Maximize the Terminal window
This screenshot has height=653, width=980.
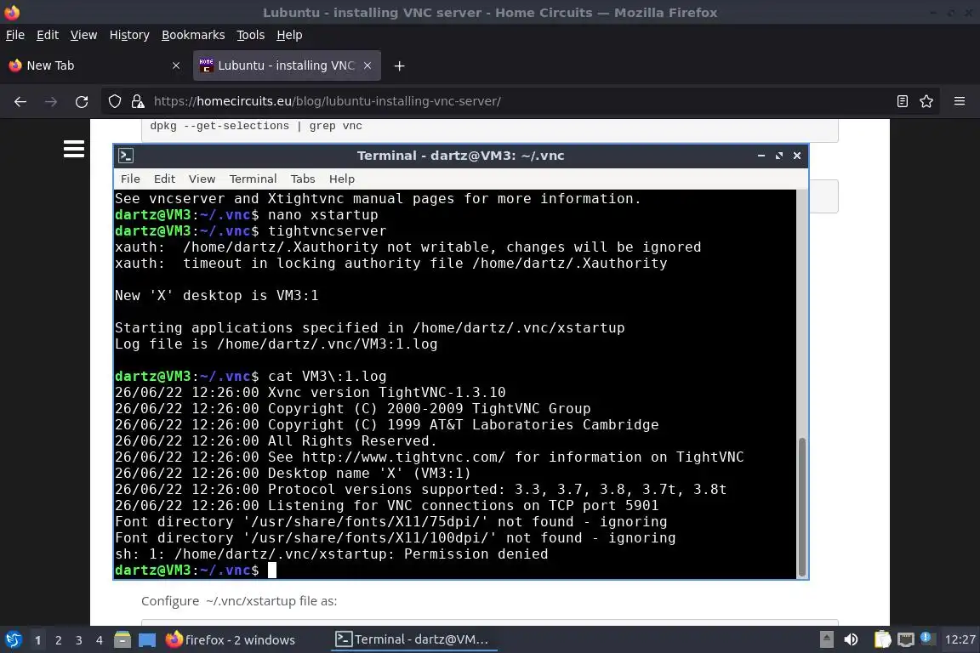(778, 156)
